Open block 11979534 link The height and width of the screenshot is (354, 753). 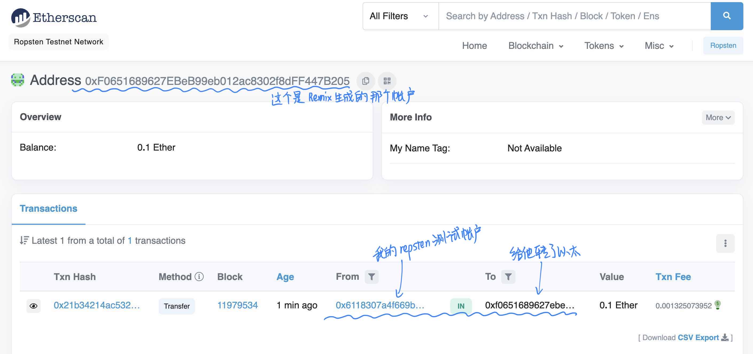click(x=237, y=305)
